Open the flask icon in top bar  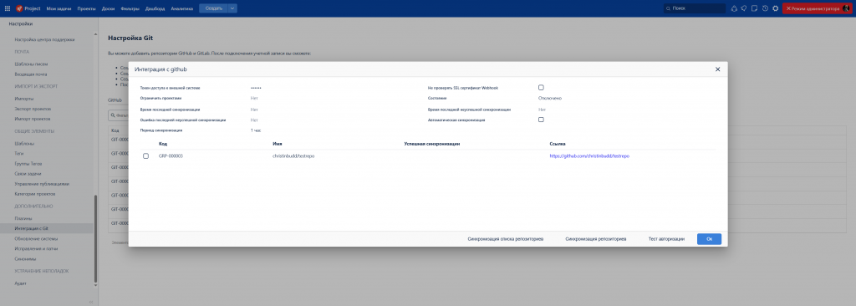pos(734,8)
